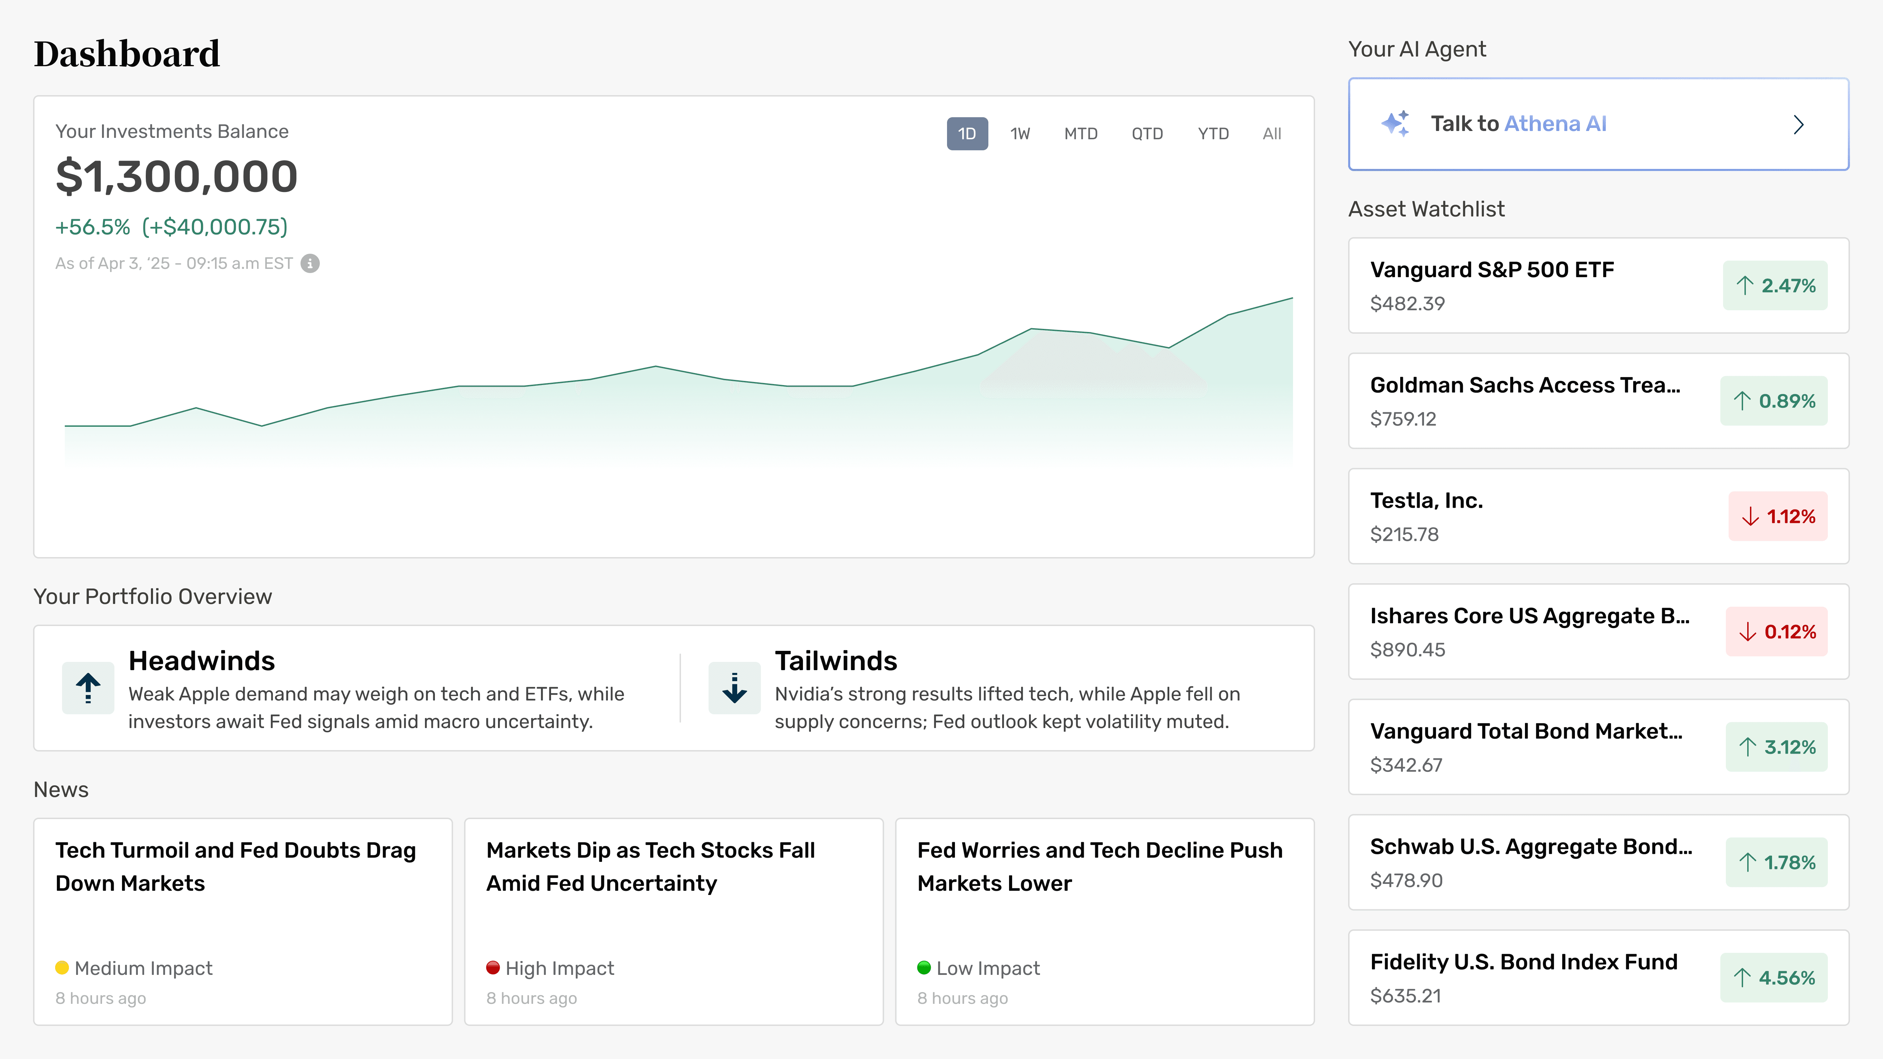Click the info icon beside the timestamp
The height and width of the screenshot is (1059, 1883).
click(x=310, y=263)
